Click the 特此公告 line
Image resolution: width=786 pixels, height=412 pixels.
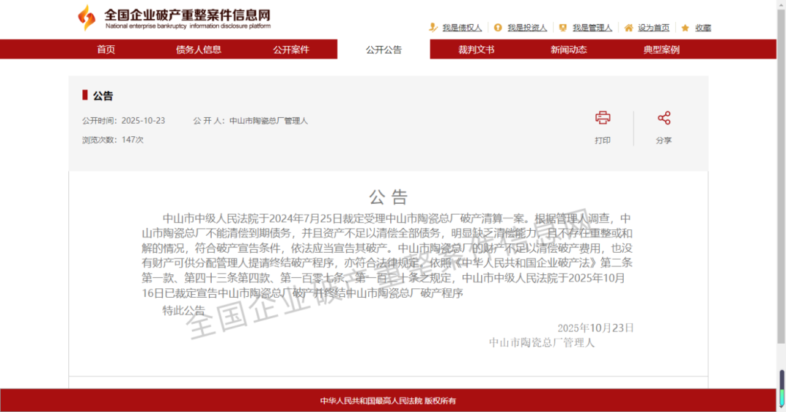click(183, 310)
